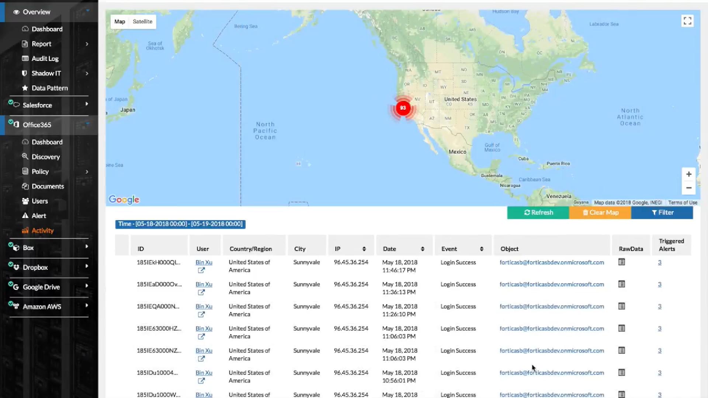
Task: Click the red 93 cluster marker
Action: click(x=403, y=108)
